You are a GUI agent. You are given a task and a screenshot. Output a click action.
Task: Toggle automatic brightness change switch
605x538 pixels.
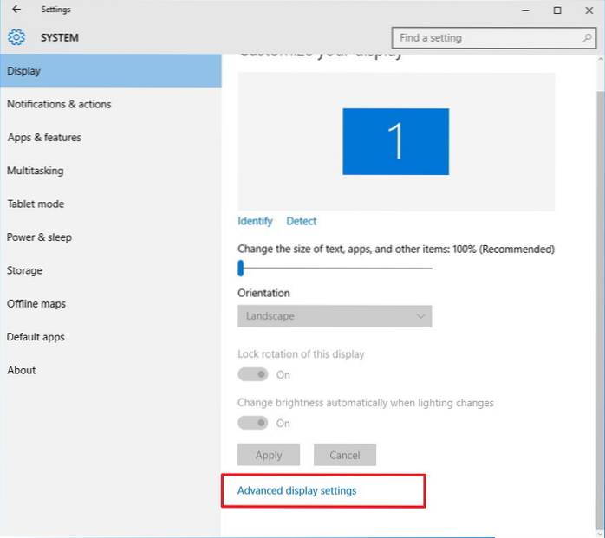(253, 423)
